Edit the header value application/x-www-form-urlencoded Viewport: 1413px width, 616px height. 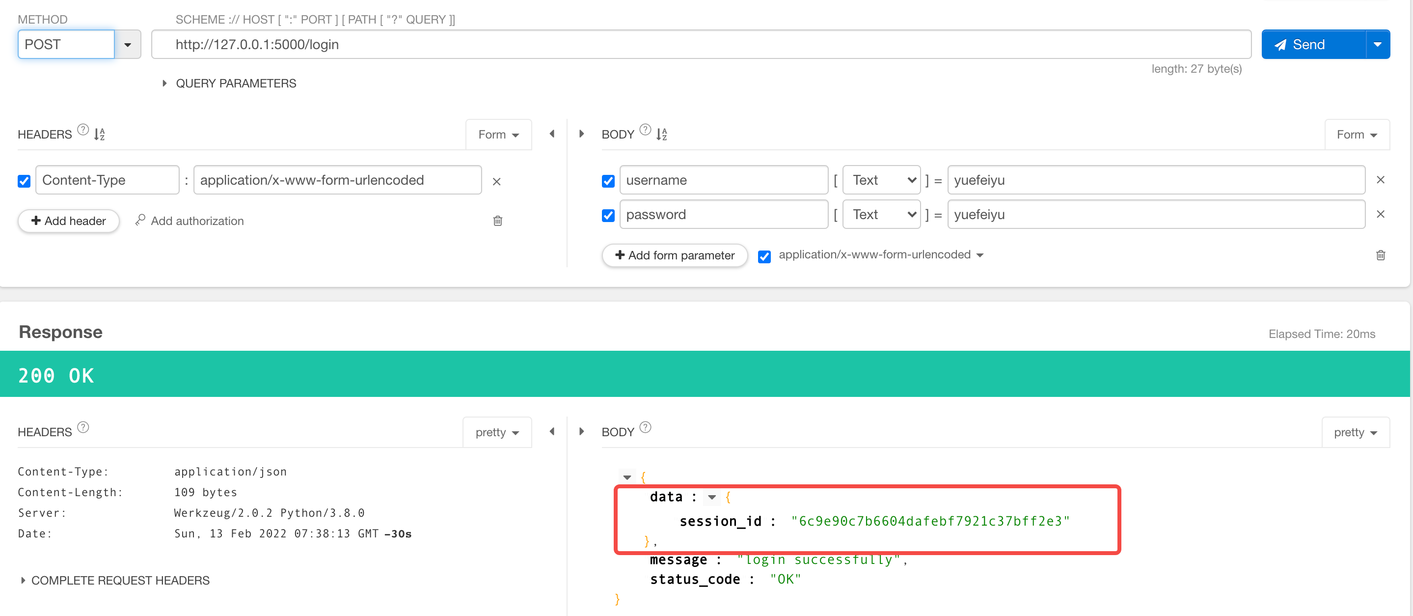coord(337,180)
